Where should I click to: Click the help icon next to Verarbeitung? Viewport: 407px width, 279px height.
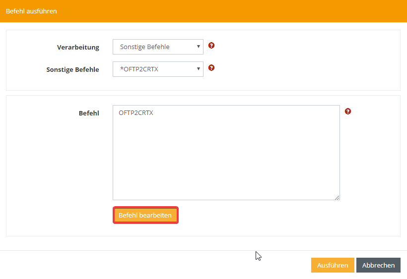point(211,46)
